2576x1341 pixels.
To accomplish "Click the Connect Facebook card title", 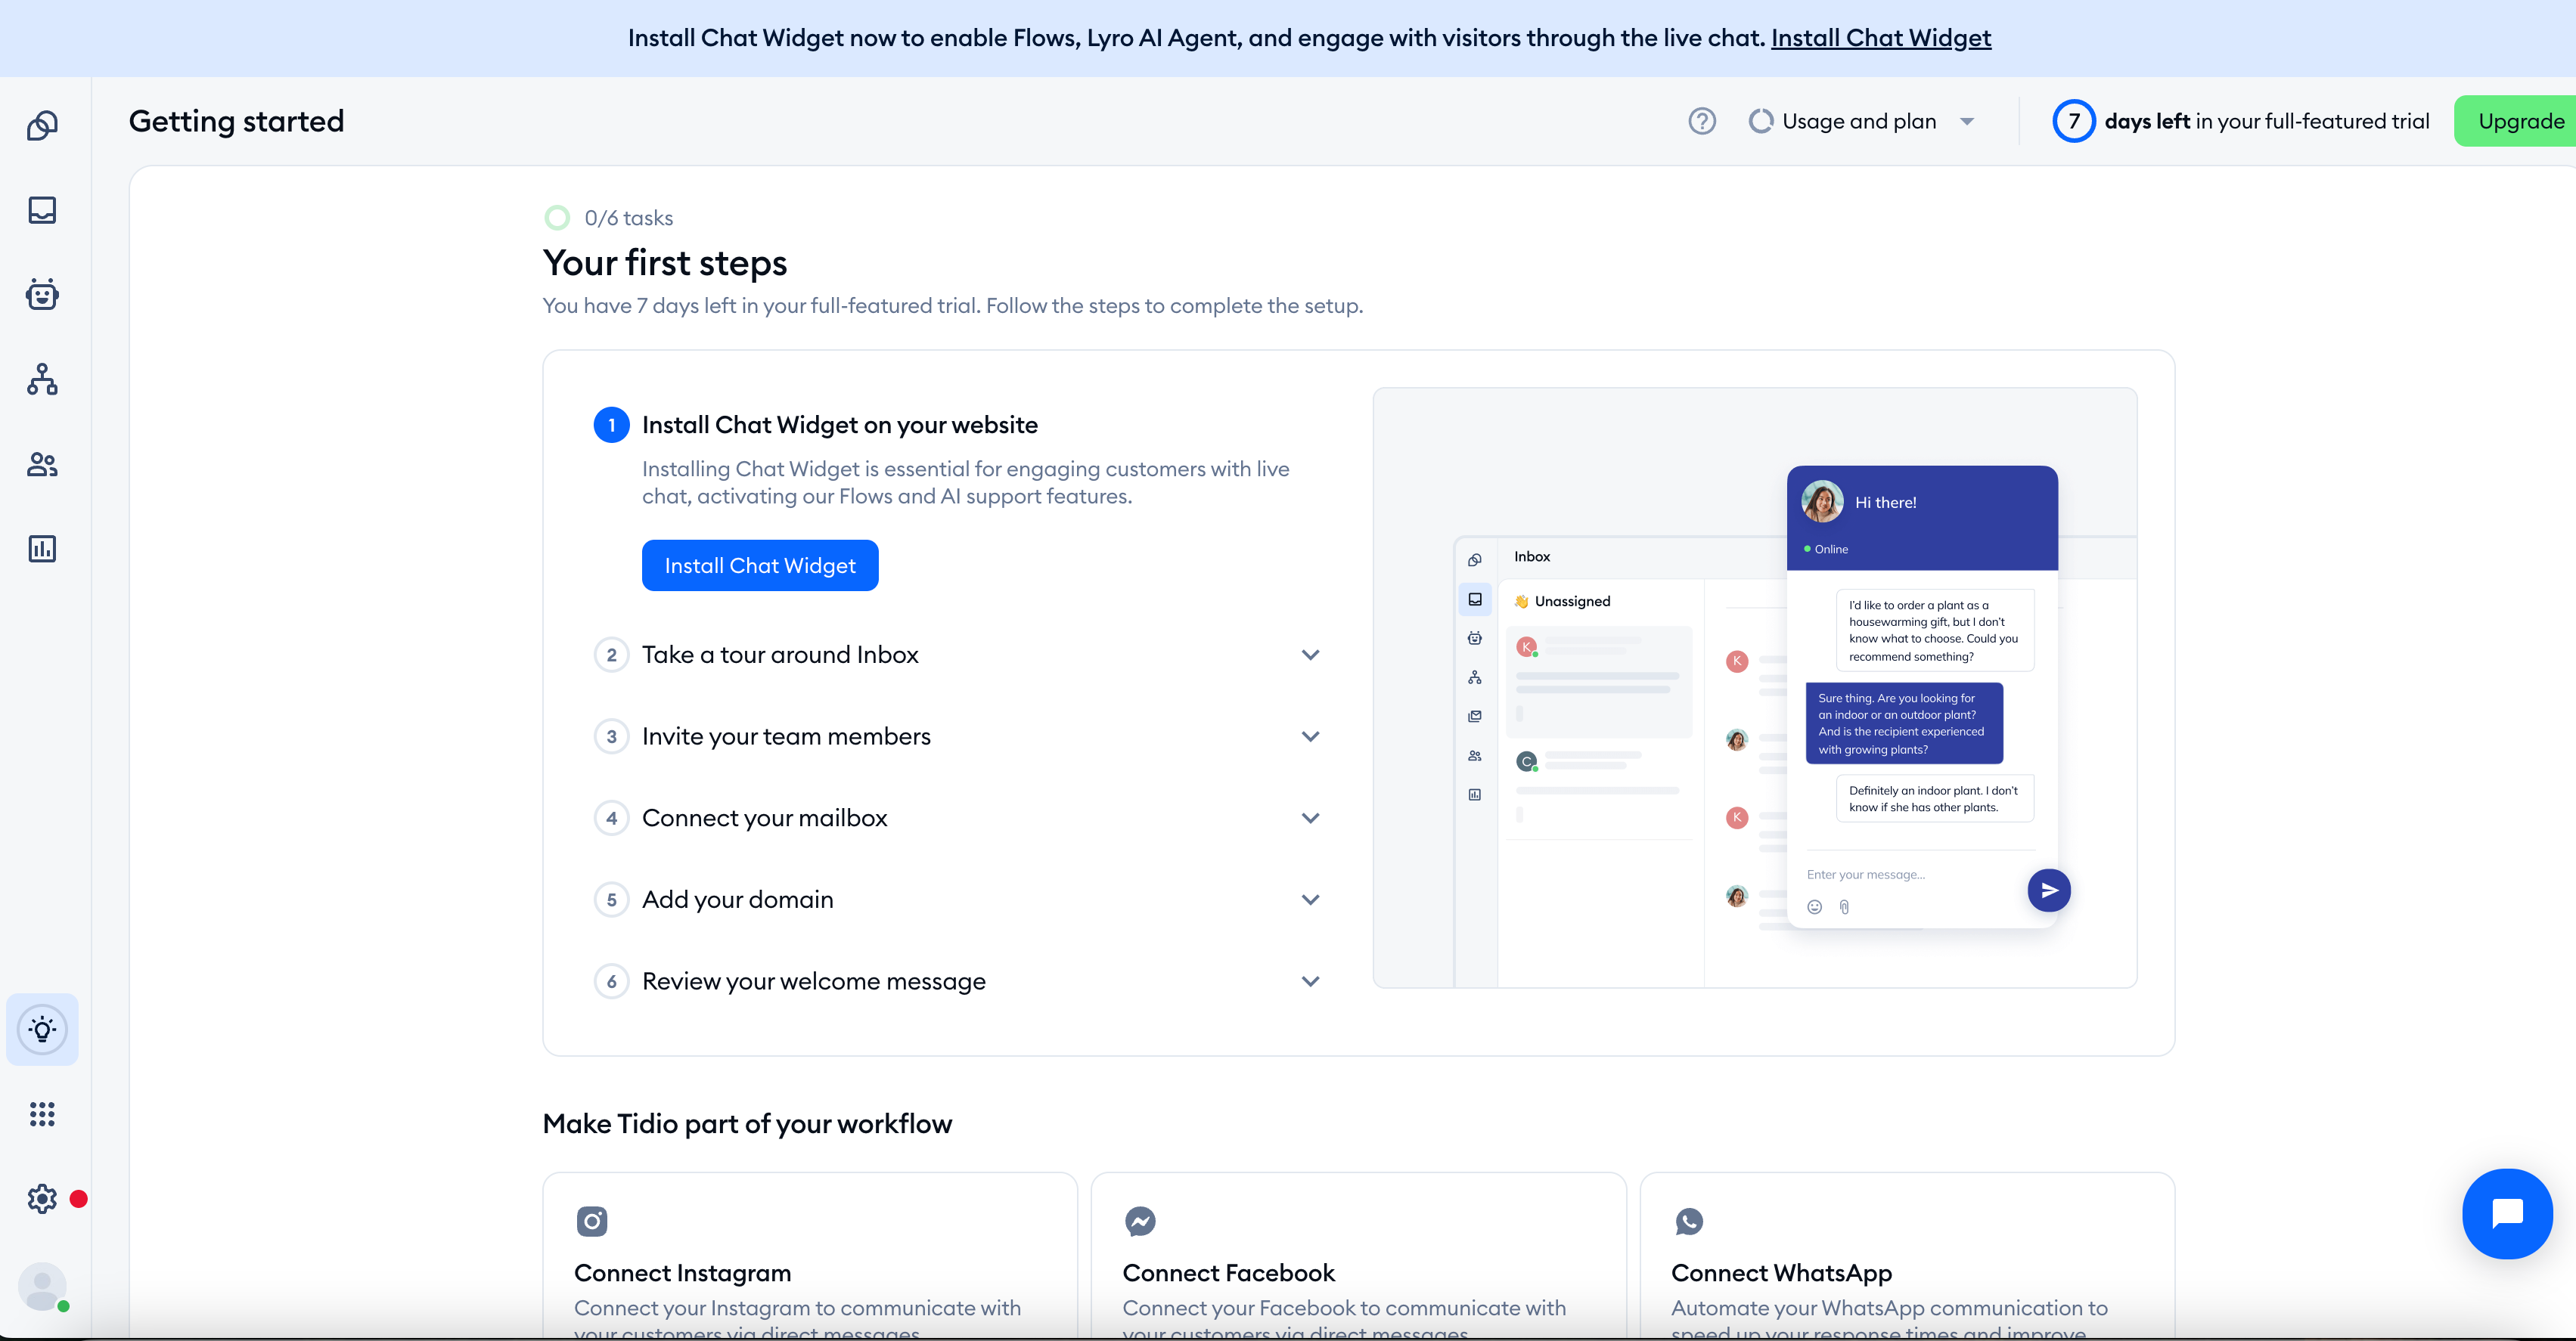I will click(x=1228, y=1273).
